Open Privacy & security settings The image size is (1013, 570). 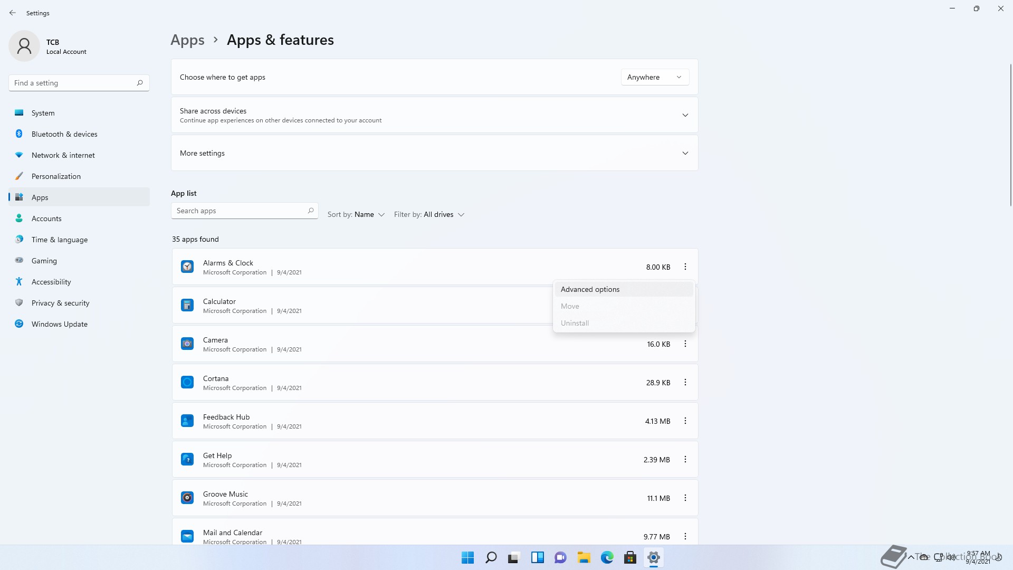point(79,303)
